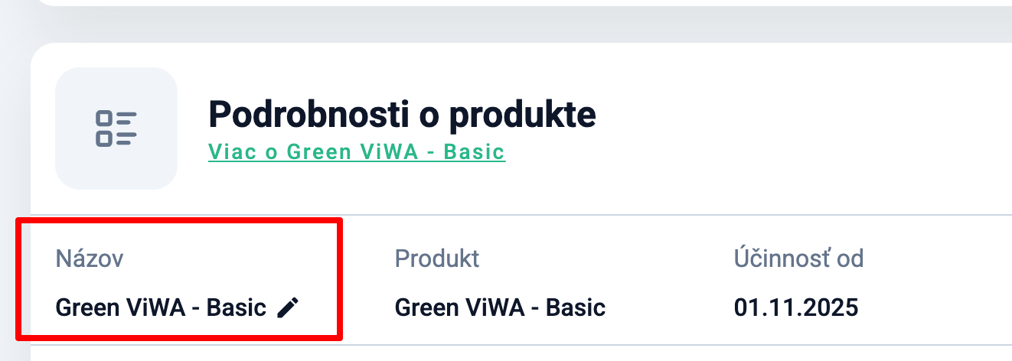Click empty space right of the Podrobnosti heading

tap(804, 115)
